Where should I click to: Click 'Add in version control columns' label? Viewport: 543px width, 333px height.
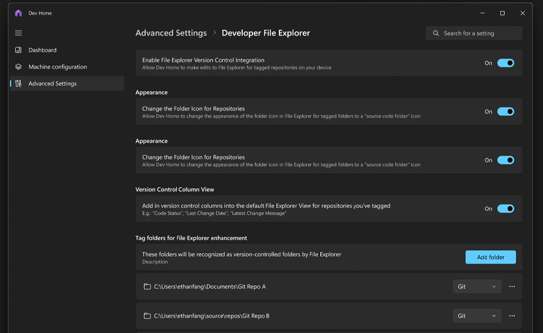[x=266, y=206]
